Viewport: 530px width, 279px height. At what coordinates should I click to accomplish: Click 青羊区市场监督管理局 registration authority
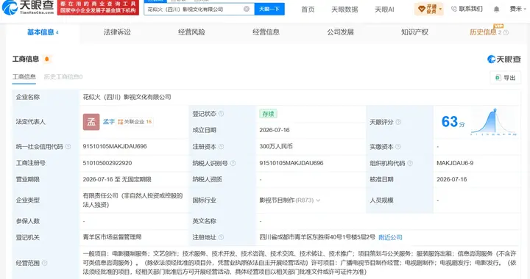(112, 237)
